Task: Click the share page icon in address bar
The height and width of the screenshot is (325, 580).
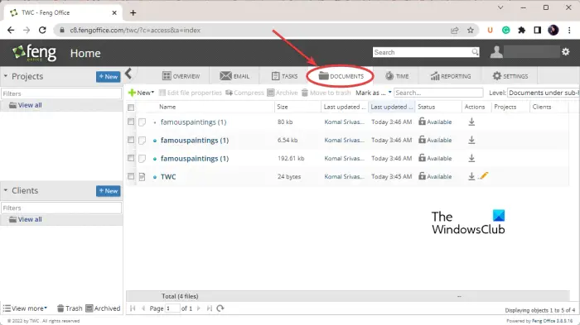Action: (455, 31)
